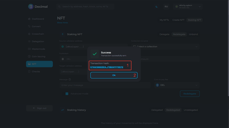Click the DEL subtoken icon
This screenshot has height=128, width=229.
[63, 59]
